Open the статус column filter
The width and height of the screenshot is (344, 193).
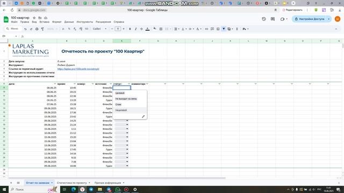[129, 84]
